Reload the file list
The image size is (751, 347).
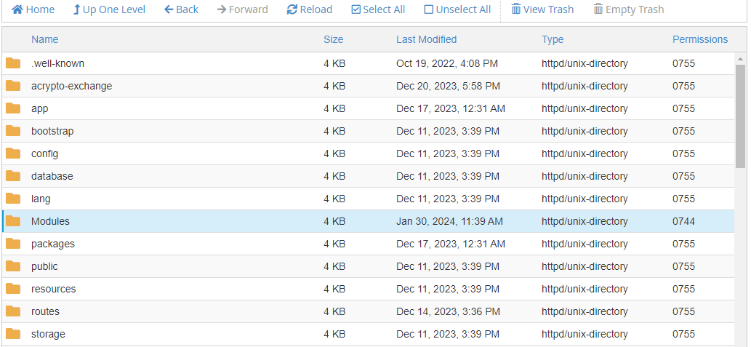click(x=310, y=9)
